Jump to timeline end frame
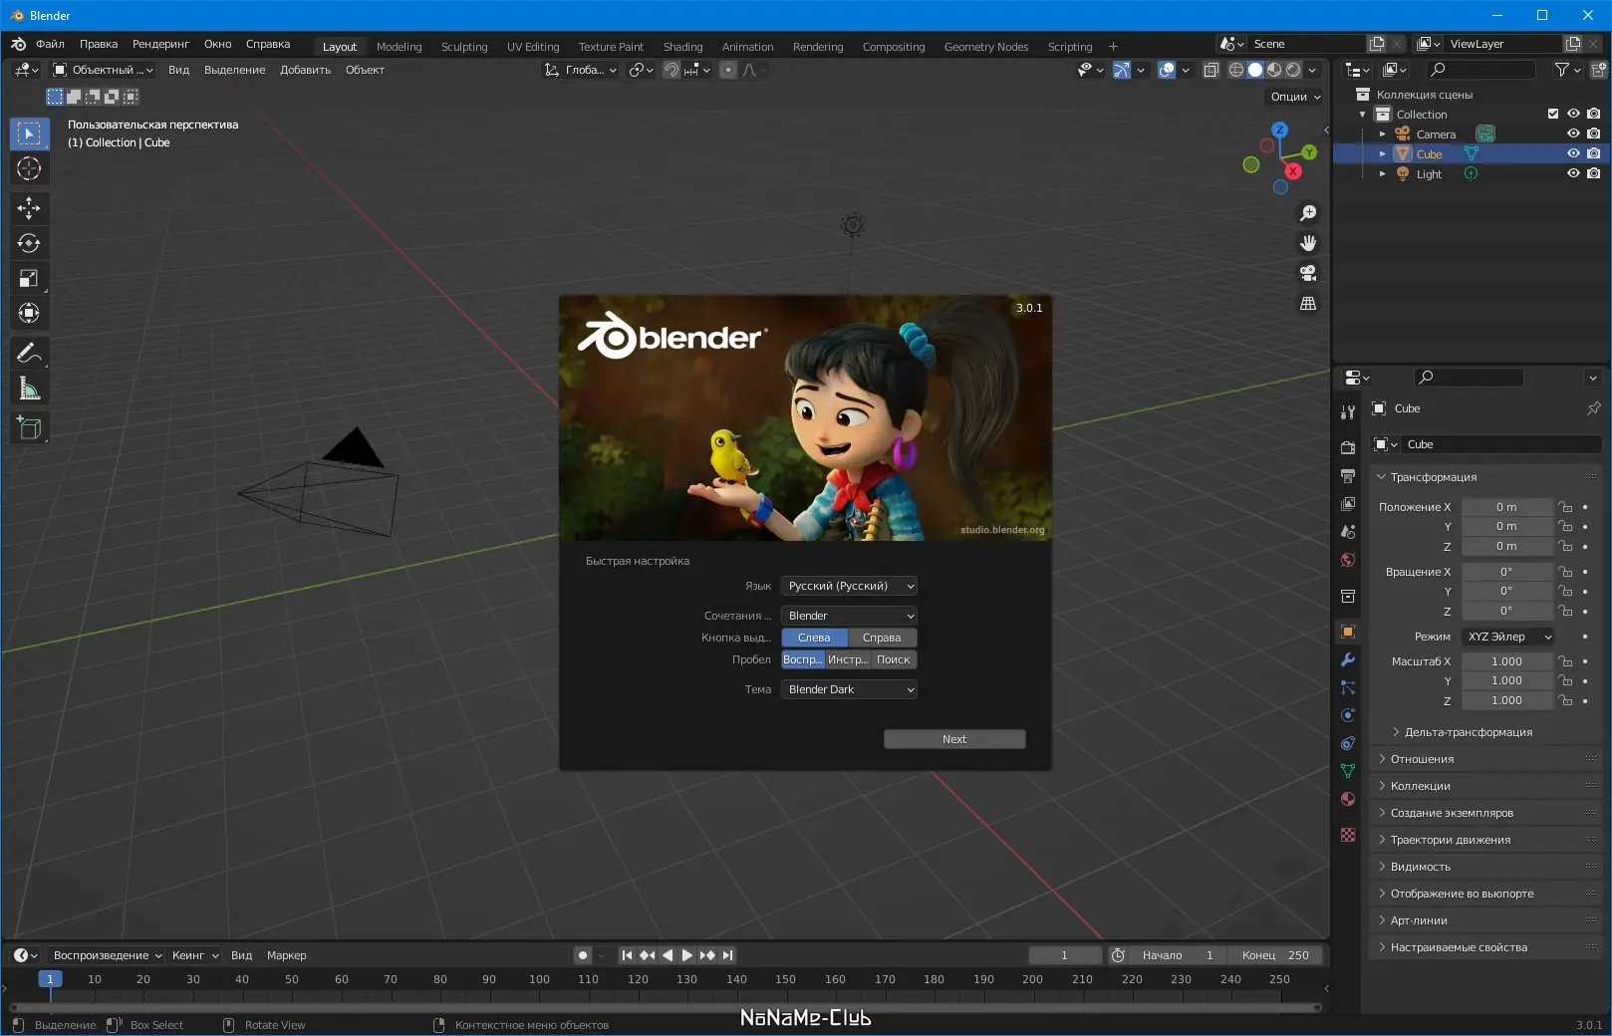Viewport: 1612px width, 1036px height. 727,955
